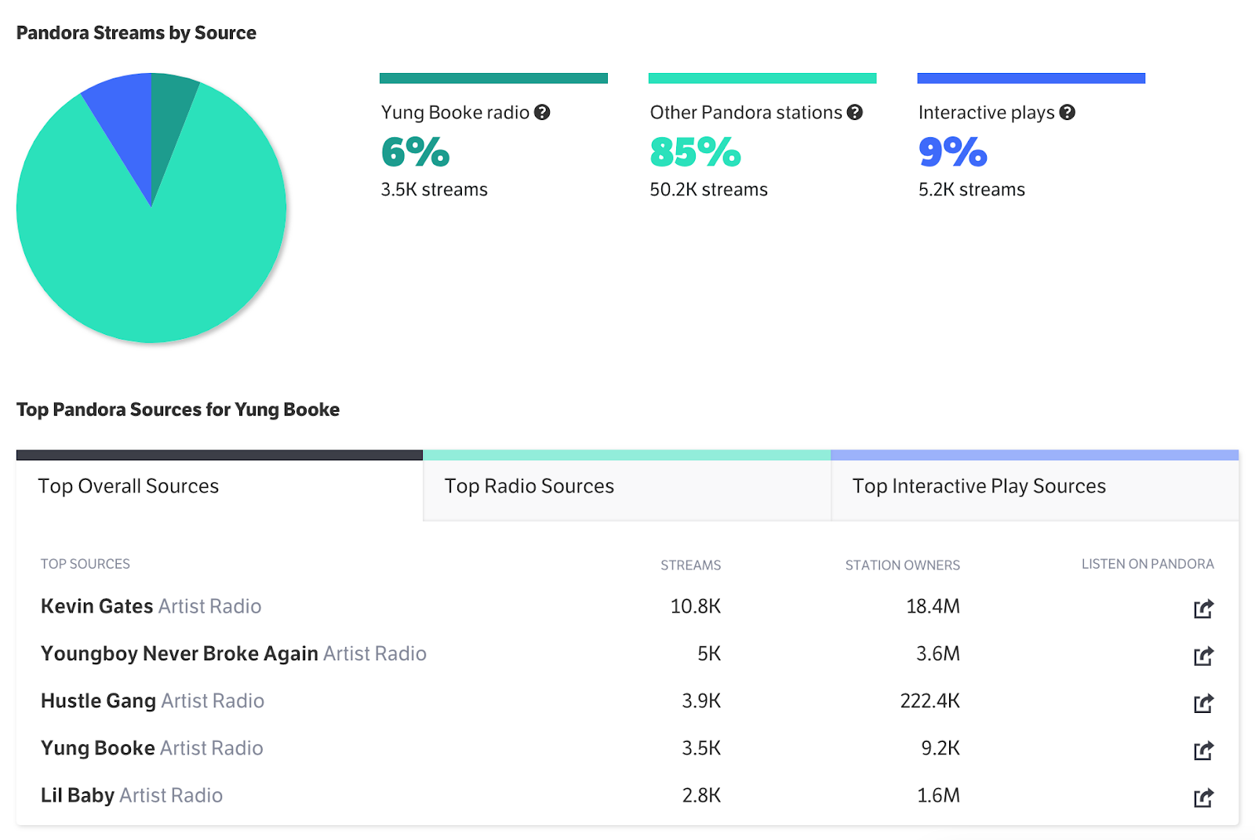Click Kevin Gates' 10.8K streams cell
Image resolution: width=1255 pixels, height=840 pixels.
click(x=696, y=606)
